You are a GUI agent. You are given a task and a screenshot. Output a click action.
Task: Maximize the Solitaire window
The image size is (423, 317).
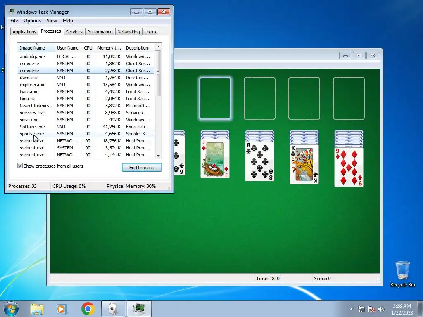pyautogui.click(x=359, y=56)
